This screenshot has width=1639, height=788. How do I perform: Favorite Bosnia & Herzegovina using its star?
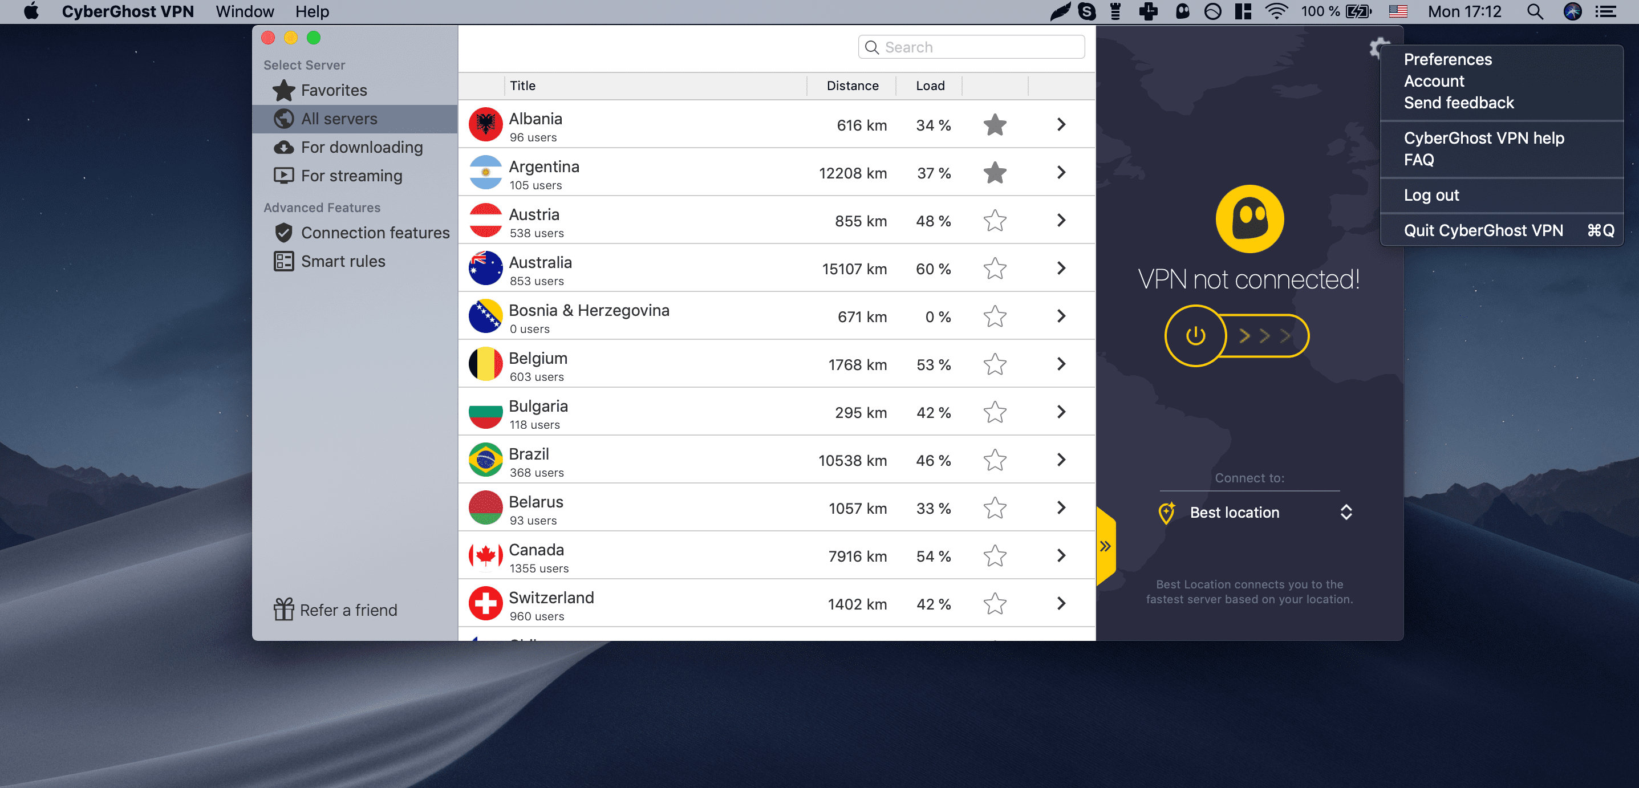coord(995,316)
